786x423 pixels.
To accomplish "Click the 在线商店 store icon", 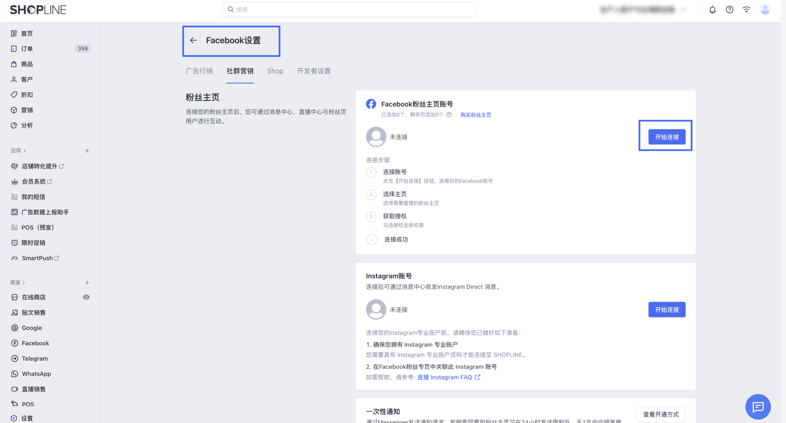I will point(14,297).
